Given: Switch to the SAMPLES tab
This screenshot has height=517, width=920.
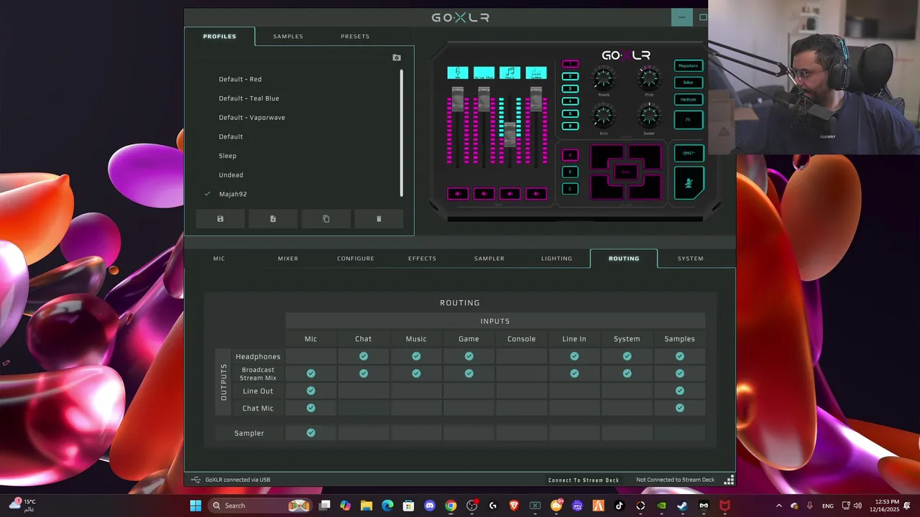Looking at the screenshot, I should click(288, 36).
